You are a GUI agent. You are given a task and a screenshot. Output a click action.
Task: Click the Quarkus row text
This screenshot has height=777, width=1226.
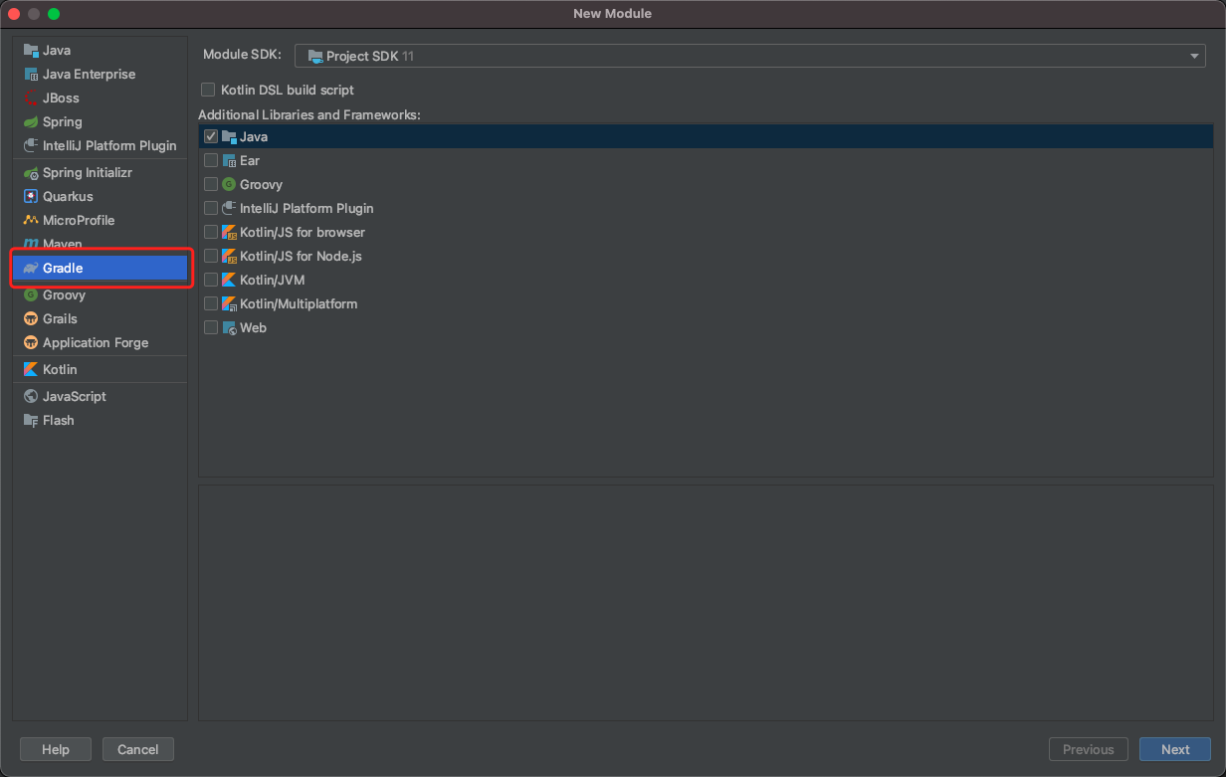(68, 196)
